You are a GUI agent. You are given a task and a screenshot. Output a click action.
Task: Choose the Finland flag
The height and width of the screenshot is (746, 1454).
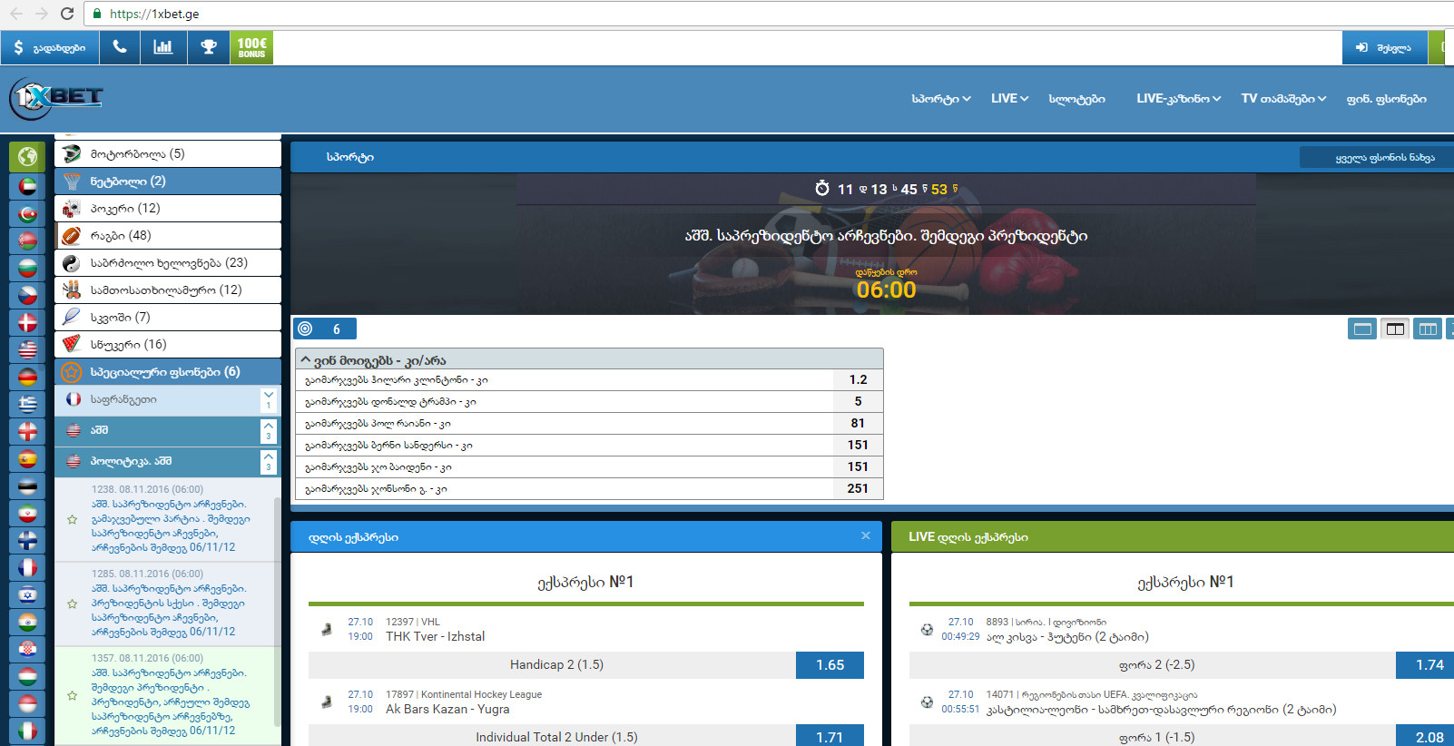28,541
